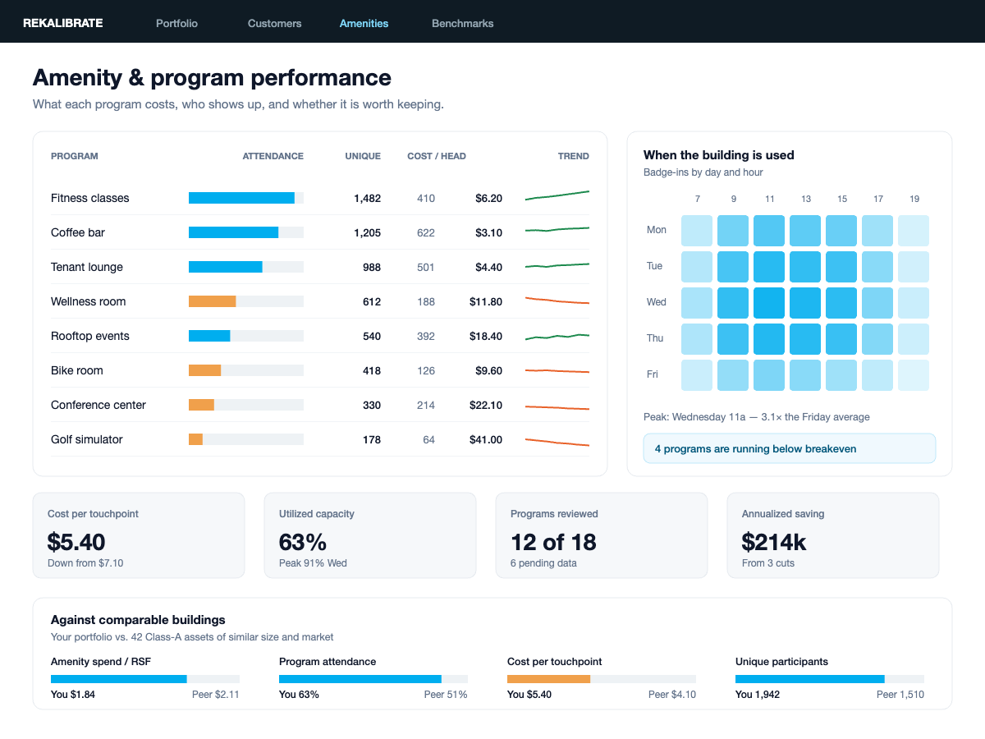
Task: Select the Coffee bar program name
Action: pyautogui.click(x=77, y=232)
